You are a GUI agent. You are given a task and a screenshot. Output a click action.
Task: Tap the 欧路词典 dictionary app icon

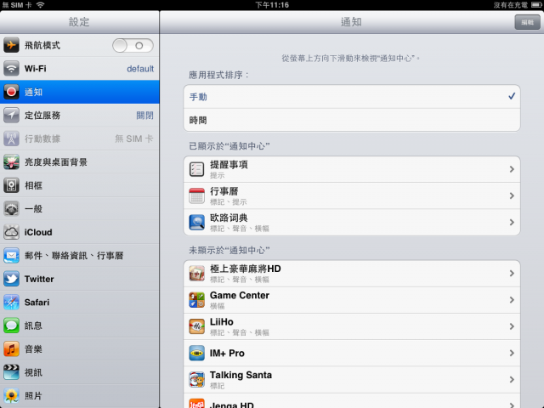coord(196,223)
